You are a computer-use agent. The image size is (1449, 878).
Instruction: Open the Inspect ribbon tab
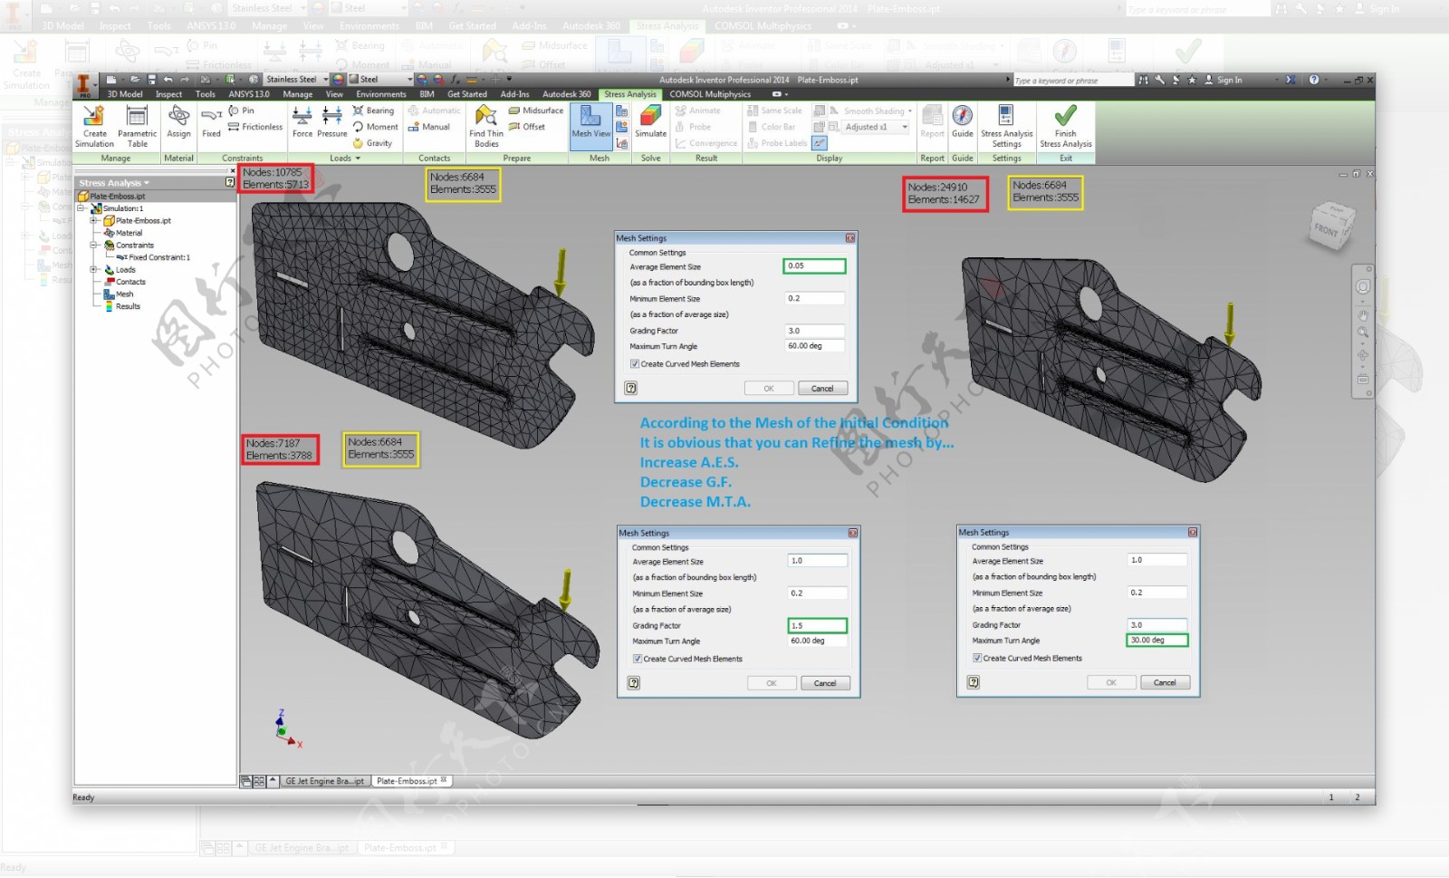click(168, 94)
